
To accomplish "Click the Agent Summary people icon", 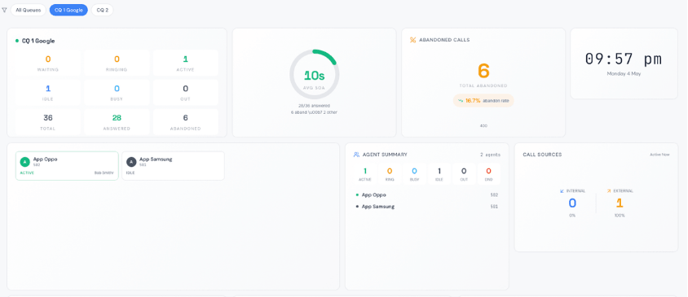I will pos(356,155).
